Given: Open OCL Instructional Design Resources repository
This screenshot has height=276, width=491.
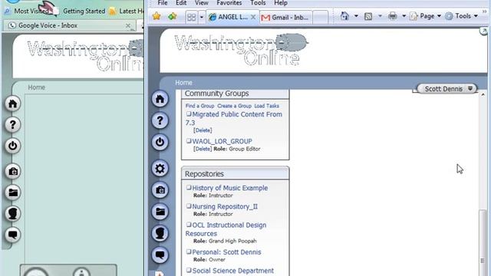Looking at the screenshot, I should point(226,229).
